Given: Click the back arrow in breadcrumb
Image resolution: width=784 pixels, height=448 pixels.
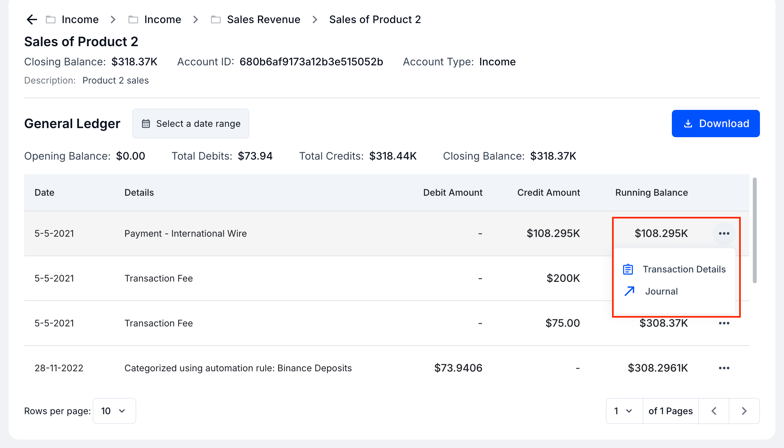Looking at the screenshot, I should click(32, 20).
